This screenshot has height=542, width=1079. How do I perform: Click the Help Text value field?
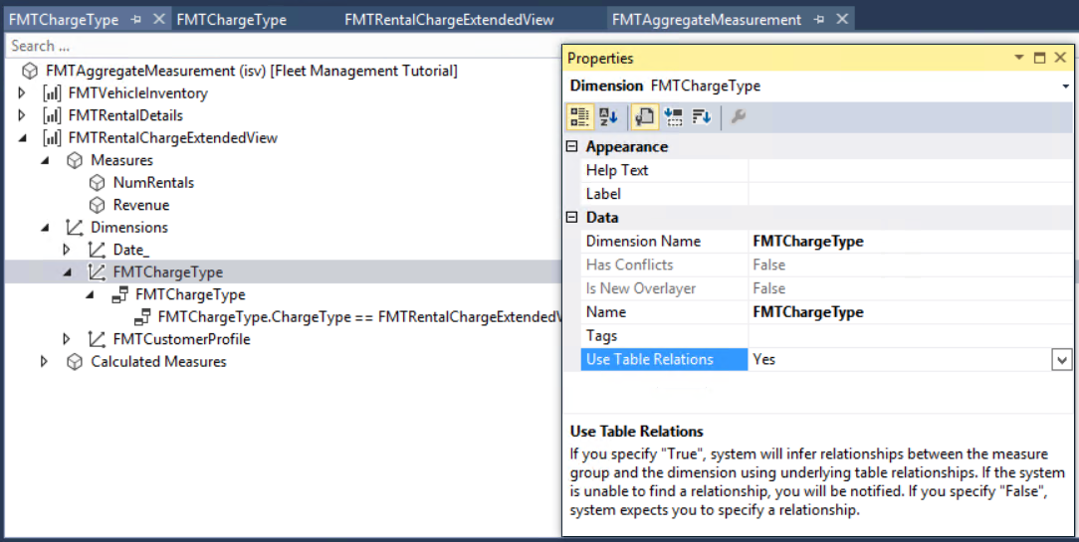point(910,170)
